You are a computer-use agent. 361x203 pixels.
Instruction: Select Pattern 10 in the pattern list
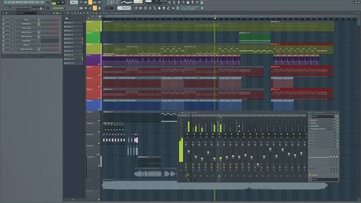(73, 59)
